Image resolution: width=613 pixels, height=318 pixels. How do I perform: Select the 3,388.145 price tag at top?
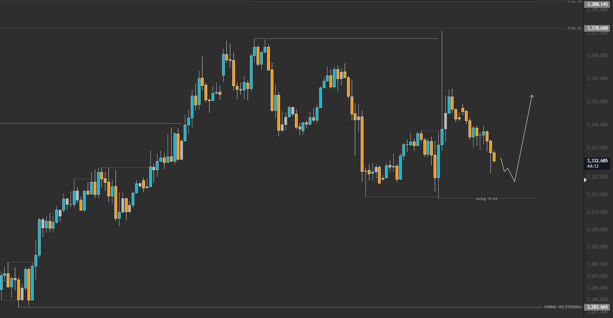597,4
